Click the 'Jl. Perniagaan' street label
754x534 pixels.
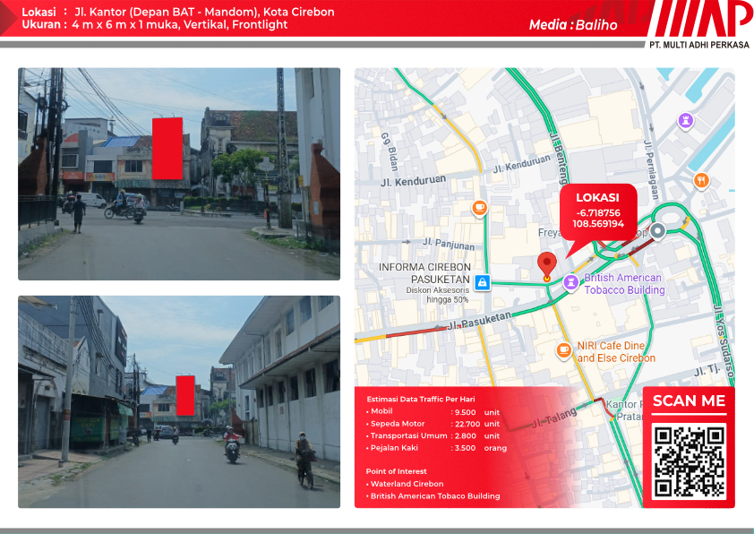pyautogui.click(x=651, y=170)
